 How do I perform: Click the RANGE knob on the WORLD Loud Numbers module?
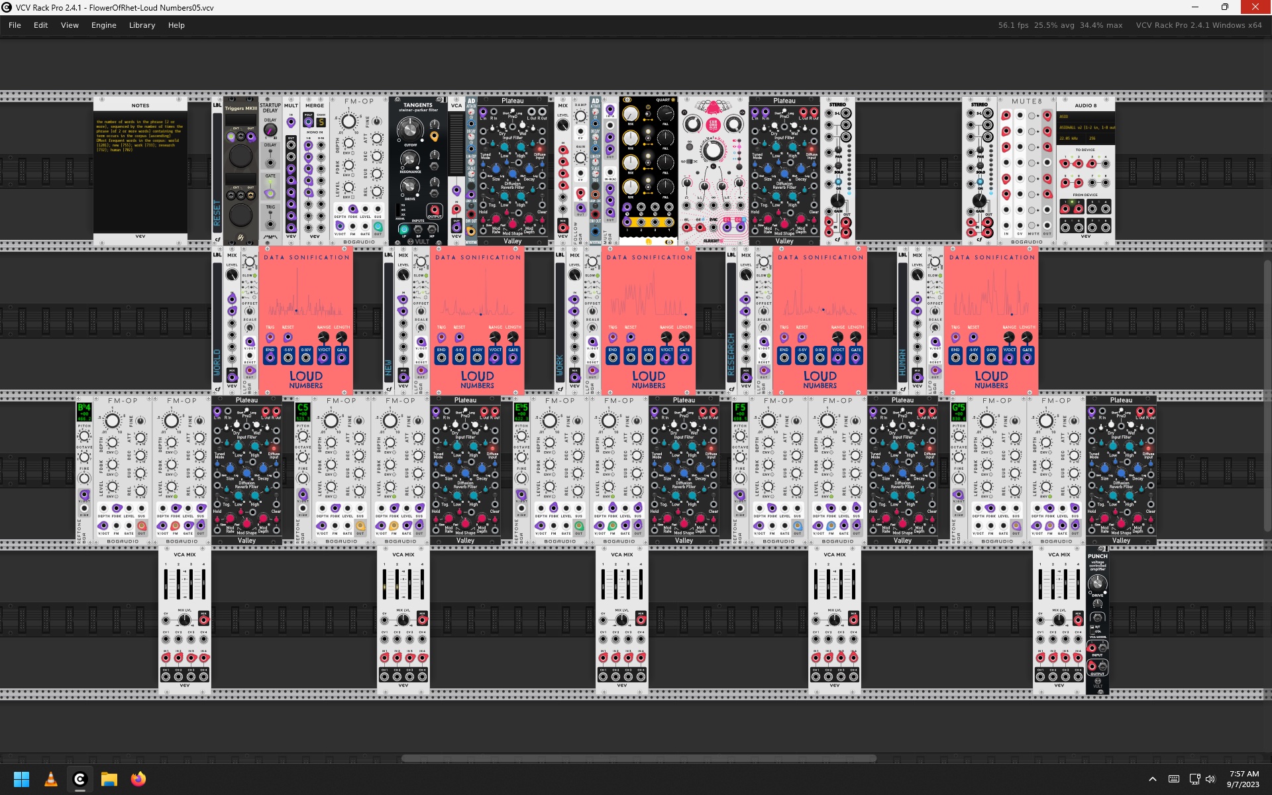pyautogui.click(x=323, y=337)
